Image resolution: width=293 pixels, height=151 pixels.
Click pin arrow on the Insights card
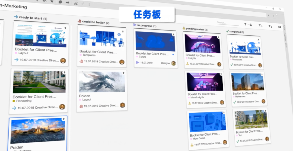[218, 37]
